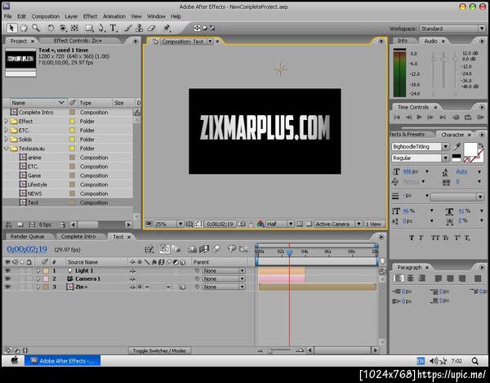Click the RAM Preview button
Image resolution: width=490 pixels, height=383 pixels.
coord(480,117)
